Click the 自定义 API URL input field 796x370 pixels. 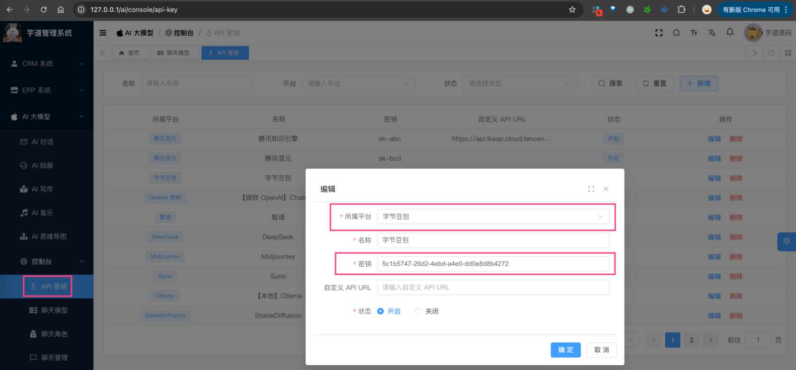493,288
